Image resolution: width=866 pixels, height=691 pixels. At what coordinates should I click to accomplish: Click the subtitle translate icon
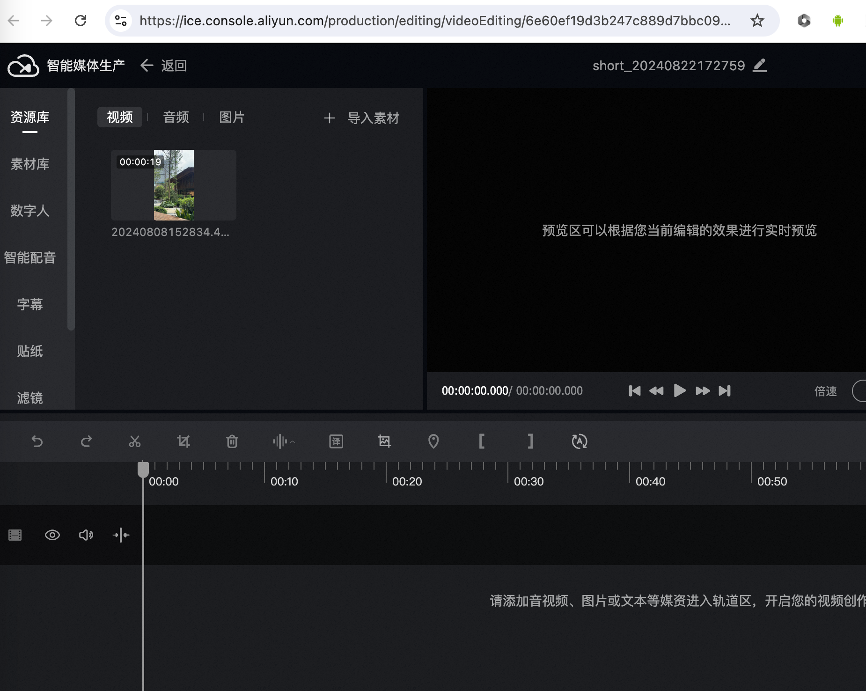click(x=336, y=441)
